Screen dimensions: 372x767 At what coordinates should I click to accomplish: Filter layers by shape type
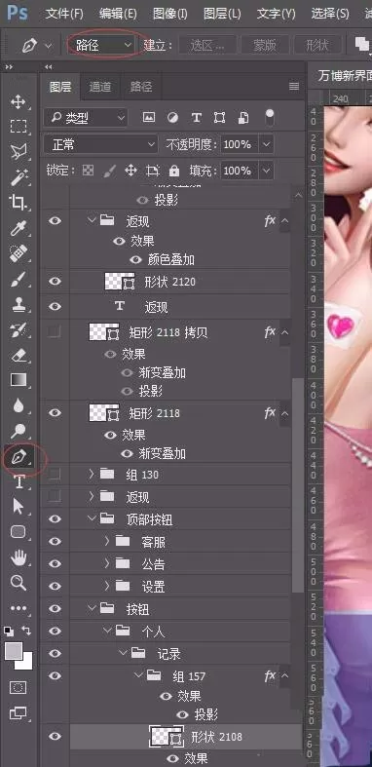[x=219, y=117]
